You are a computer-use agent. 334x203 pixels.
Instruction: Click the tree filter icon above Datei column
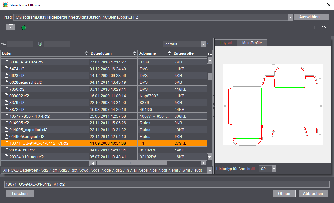point(4,44)
